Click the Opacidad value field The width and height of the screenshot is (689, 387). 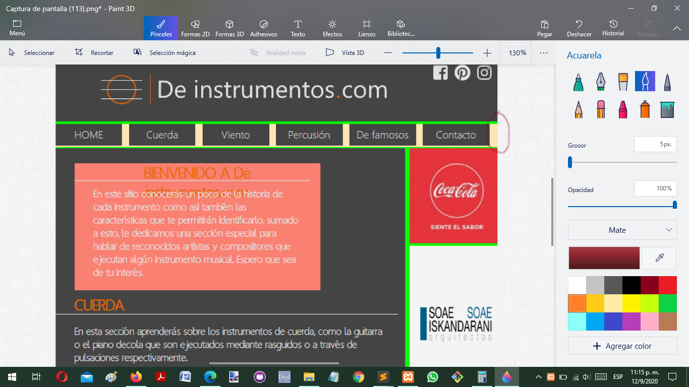(655, 188)
